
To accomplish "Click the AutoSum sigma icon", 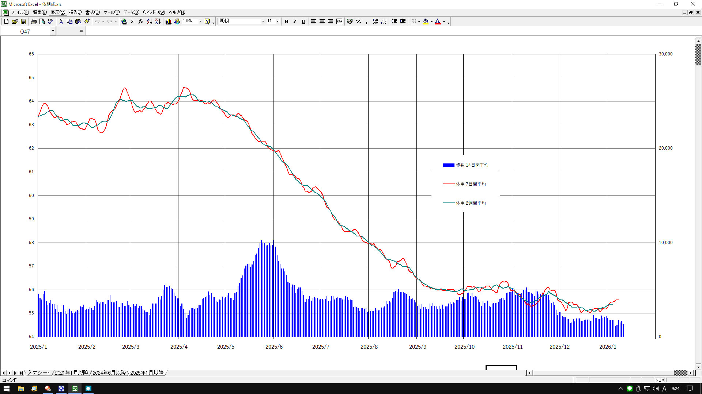I will point(133,22).
